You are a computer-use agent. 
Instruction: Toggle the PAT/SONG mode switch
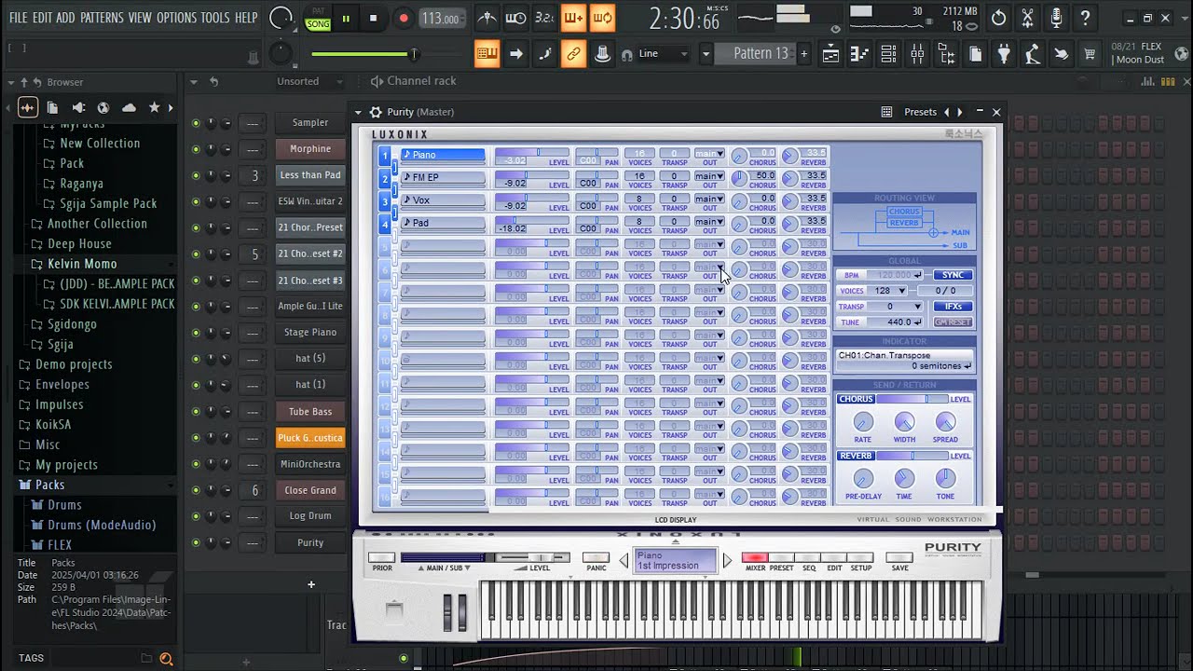coord(318,19)
